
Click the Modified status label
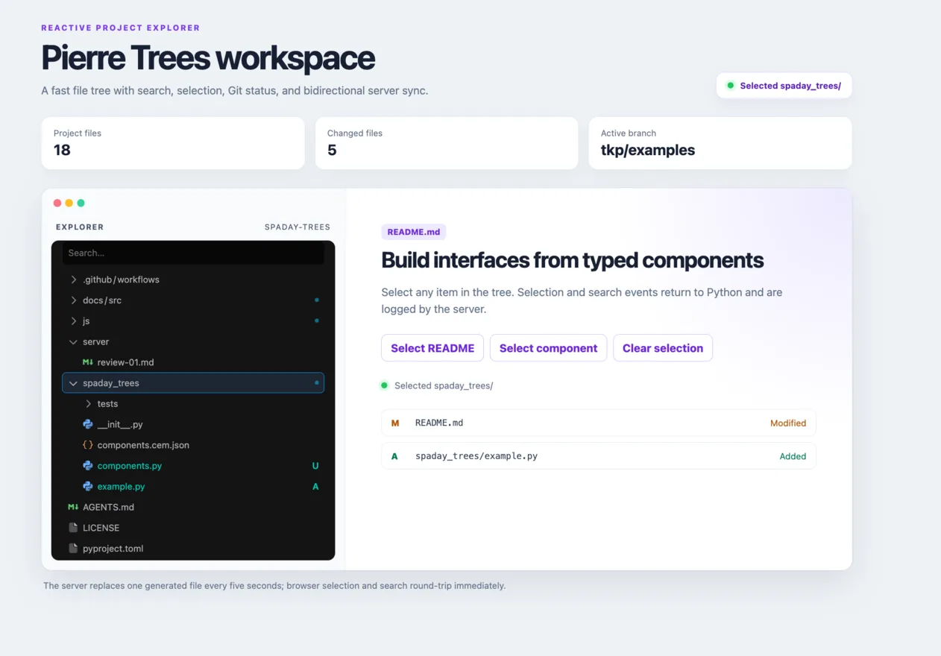coord(788,423)
